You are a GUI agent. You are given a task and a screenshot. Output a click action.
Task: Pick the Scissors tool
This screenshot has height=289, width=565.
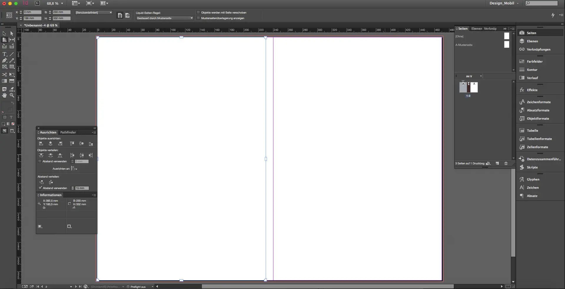click(4, 75)
